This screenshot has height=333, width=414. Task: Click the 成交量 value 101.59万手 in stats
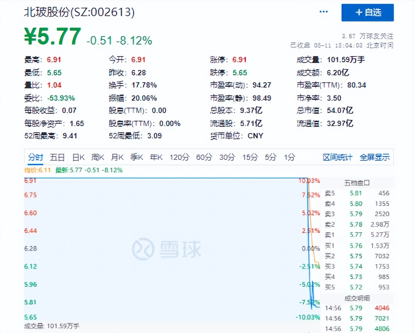coord(346,60)
